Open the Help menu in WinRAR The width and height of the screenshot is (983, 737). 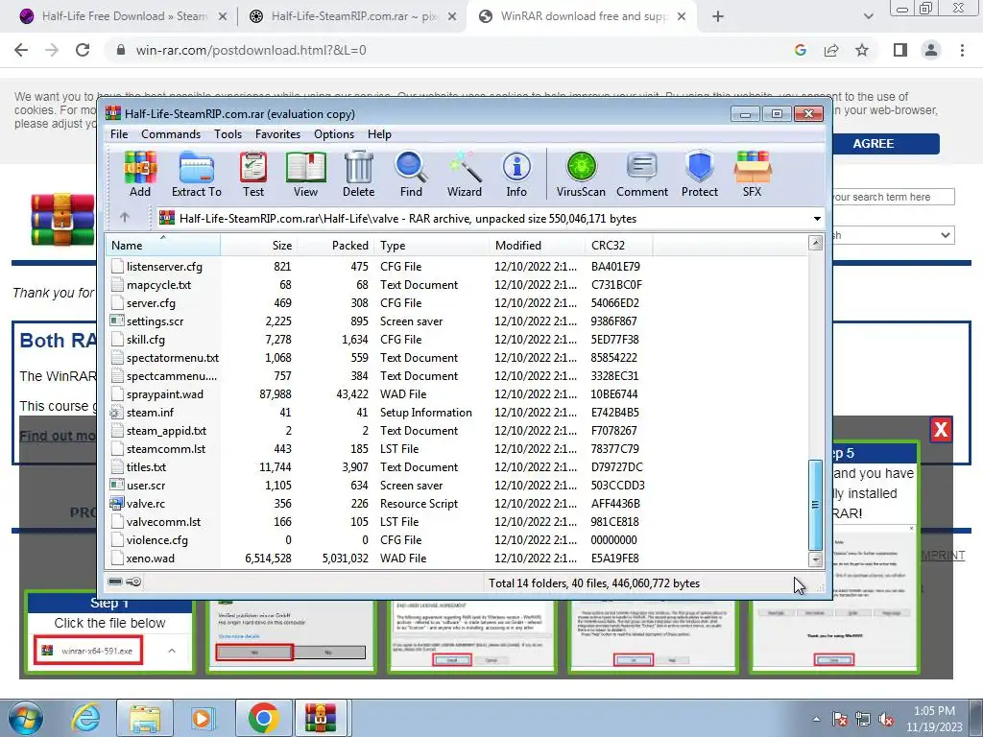379,134
